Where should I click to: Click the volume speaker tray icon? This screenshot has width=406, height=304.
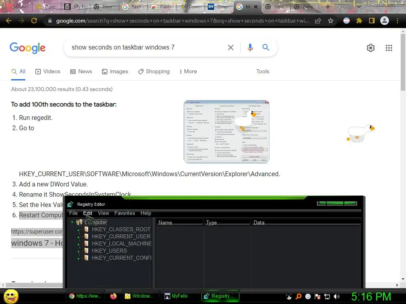pyautogui.click(x=337, y=296)
